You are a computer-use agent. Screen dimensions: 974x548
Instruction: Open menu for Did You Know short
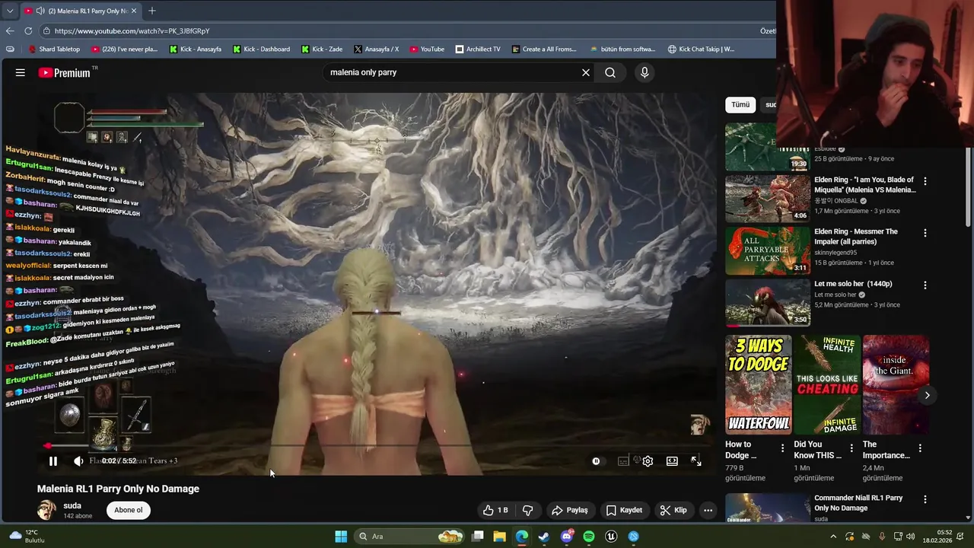tap(851, 448)
